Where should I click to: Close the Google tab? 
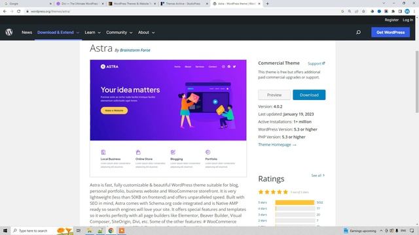[x=50, y=4]
